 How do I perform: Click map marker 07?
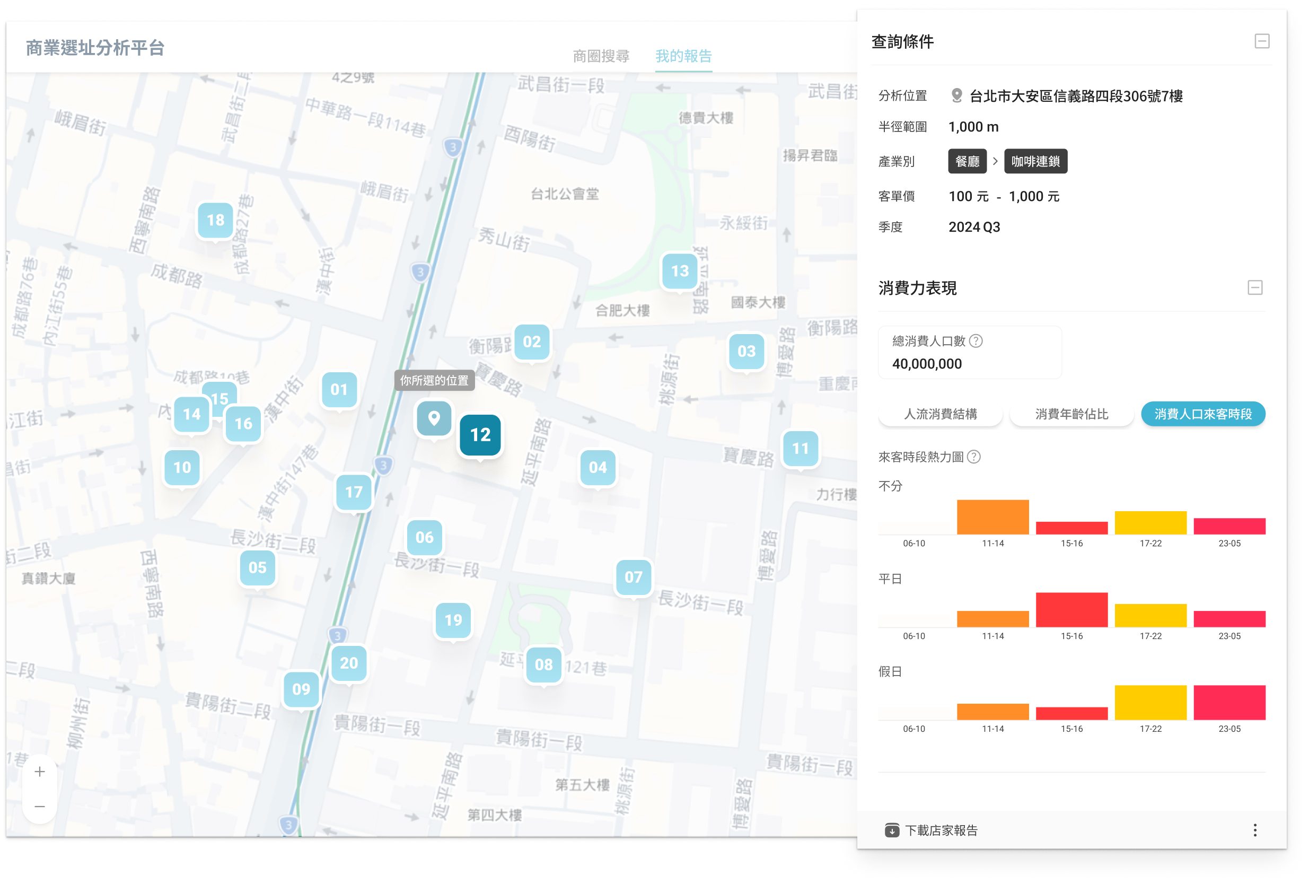coord(633,577)
